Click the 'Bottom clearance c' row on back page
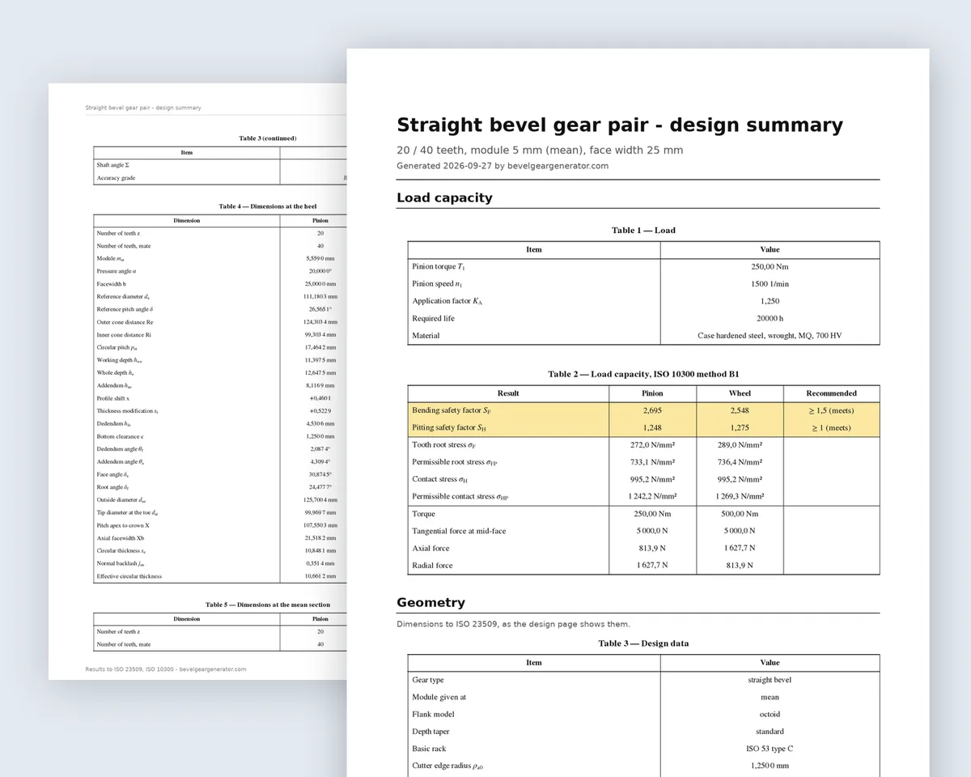 [x=220, y=436]
